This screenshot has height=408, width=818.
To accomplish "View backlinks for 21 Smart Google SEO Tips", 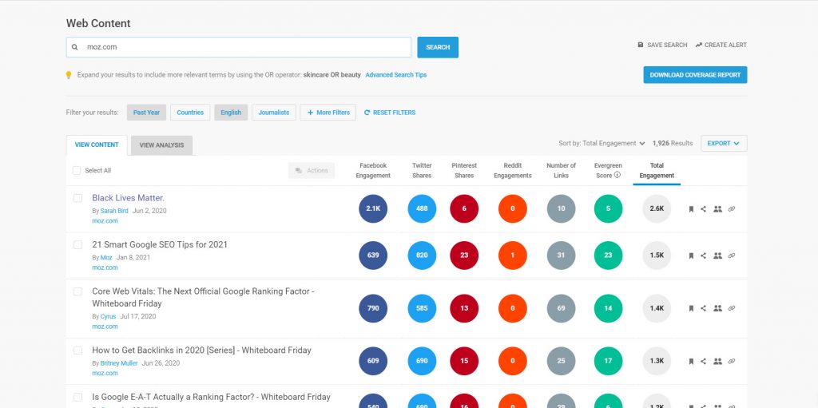I will click(x=732, y=255).
